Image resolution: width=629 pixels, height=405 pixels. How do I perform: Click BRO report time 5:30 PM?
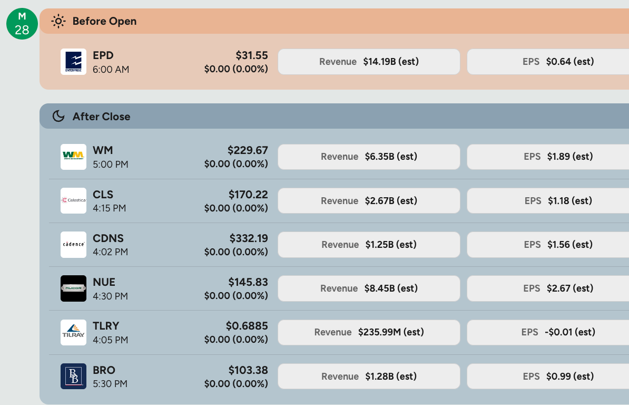[x=110, y=383]
